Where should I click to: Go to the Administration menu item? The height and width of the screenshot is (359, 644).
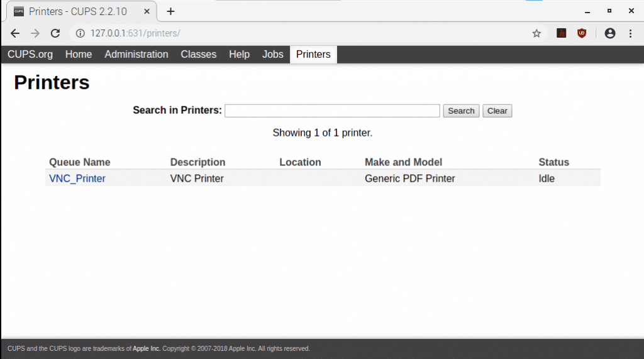tap(136, 55)
